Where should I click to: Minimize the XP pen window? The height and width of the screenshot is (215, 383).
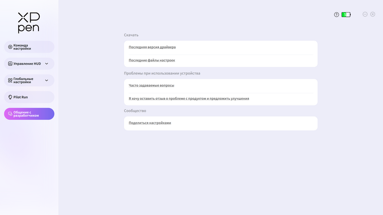[365, 14]
